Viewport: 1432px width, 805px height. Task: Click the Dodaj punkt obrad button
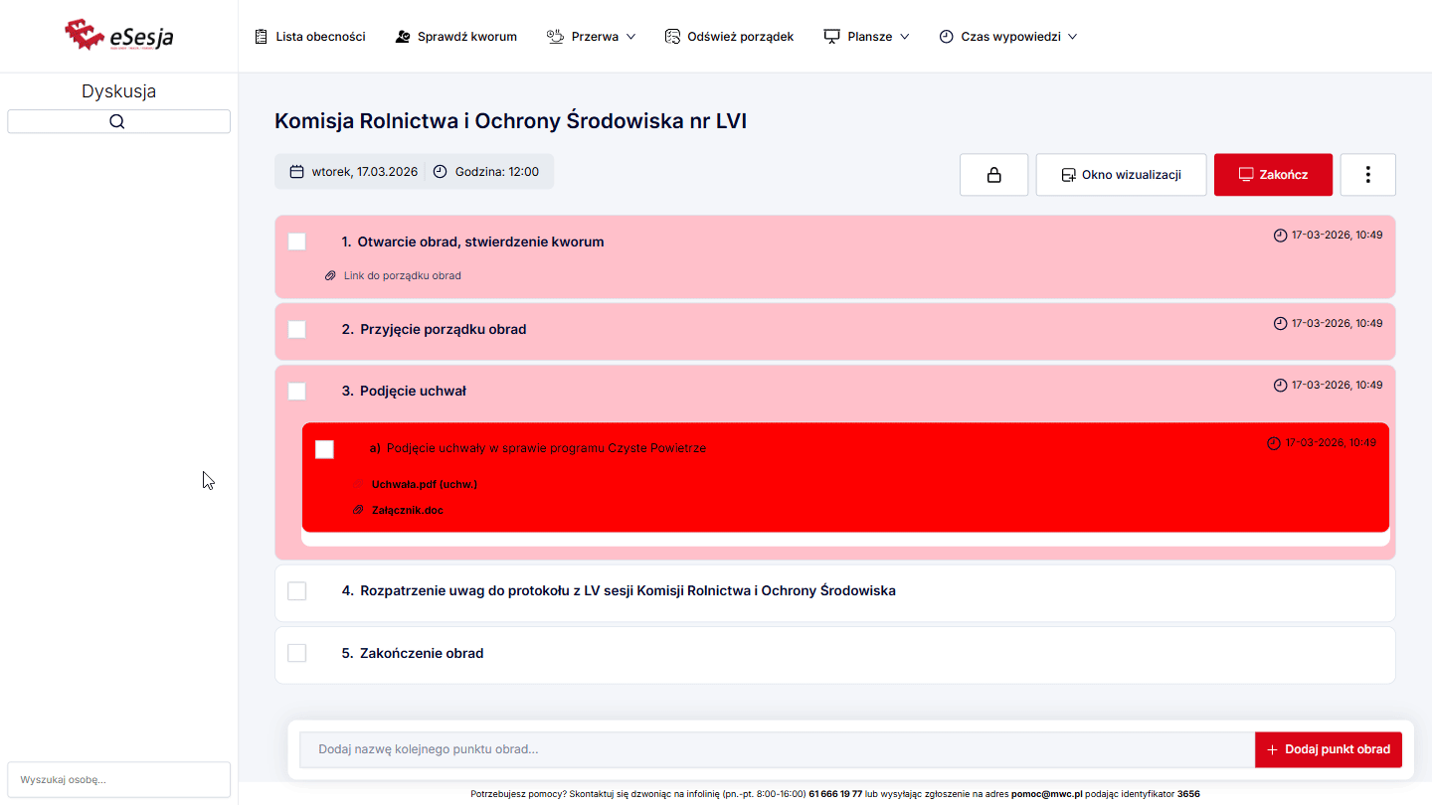(1328, 749)
